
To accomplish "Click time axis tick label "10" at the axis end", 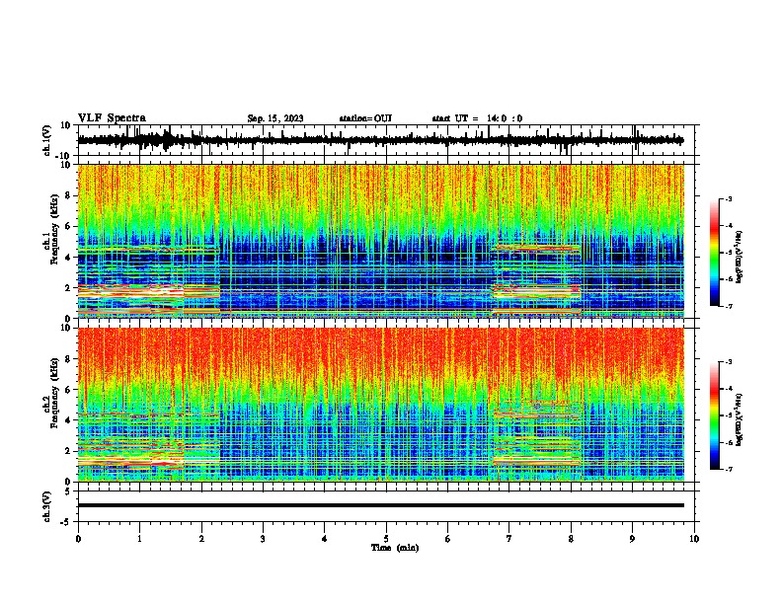I will coord(694,539).
